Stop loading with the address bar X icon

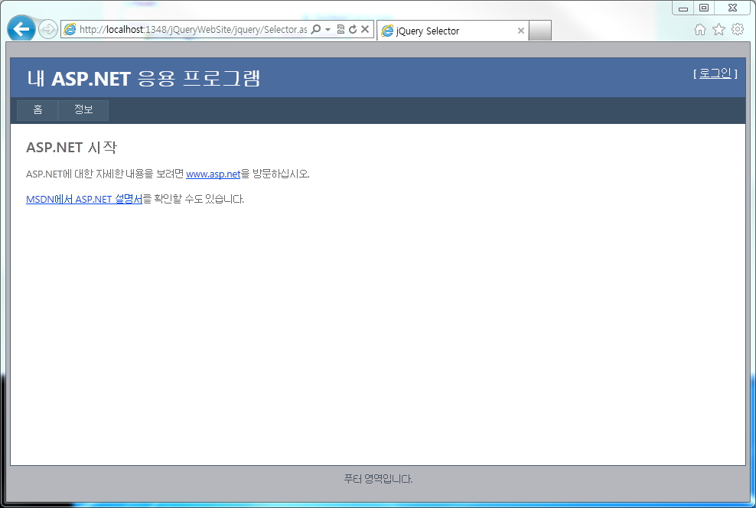click(365, 29)
